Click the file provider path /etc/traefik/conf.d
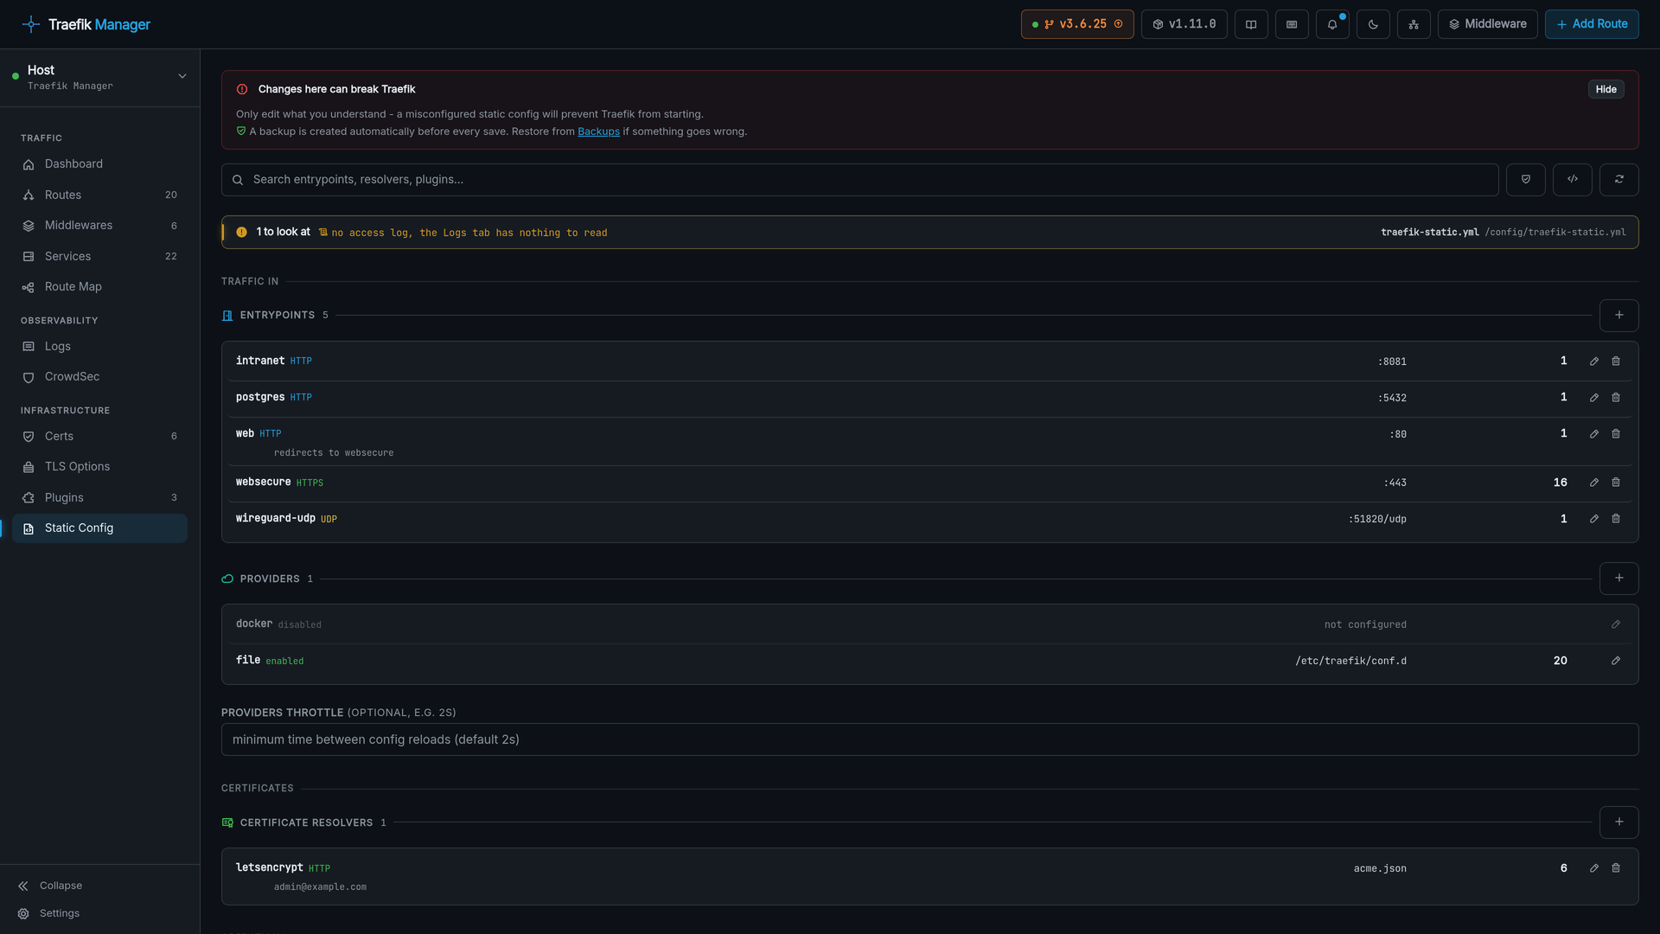 pos(1350,661)
